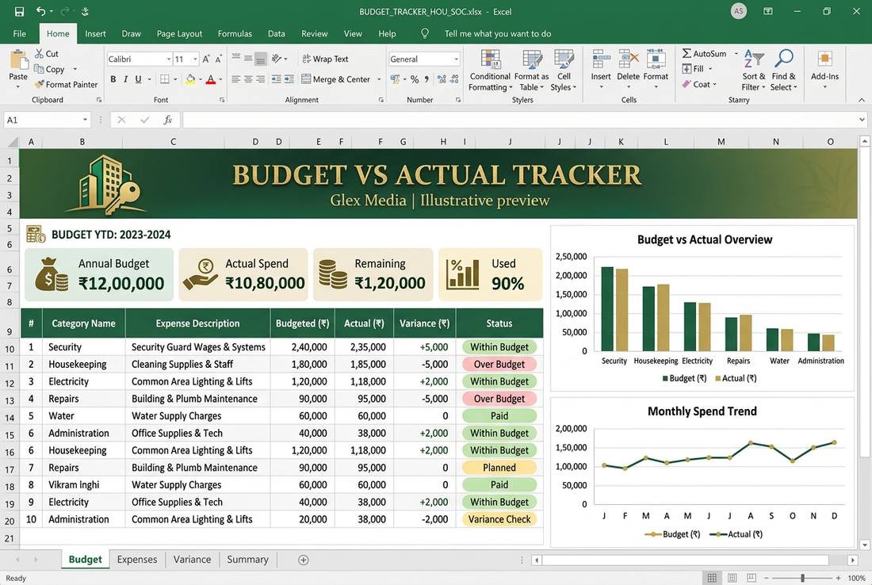This screenshot has width=872, height=585.
Task: Open the File menu
Action: tap(20, 33)
